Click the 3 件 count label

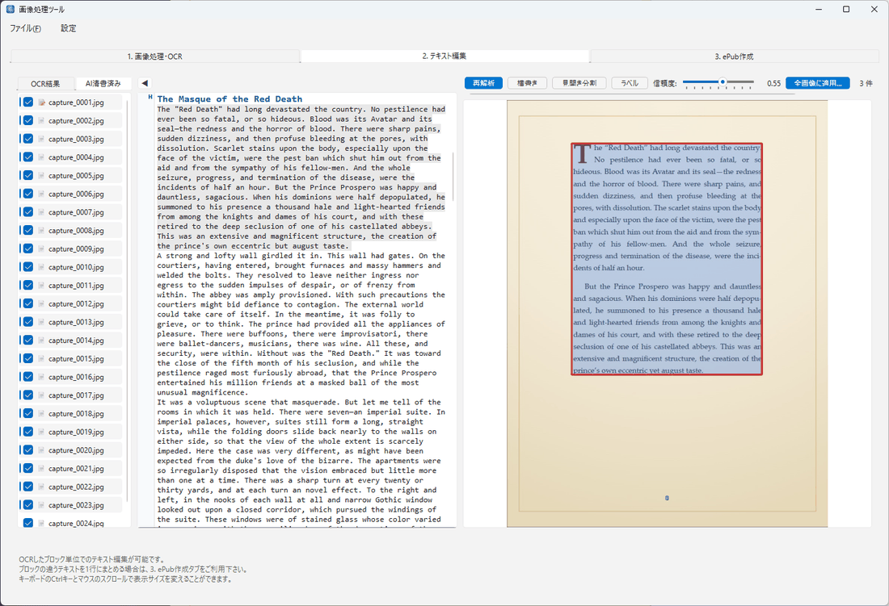(866, 83)
